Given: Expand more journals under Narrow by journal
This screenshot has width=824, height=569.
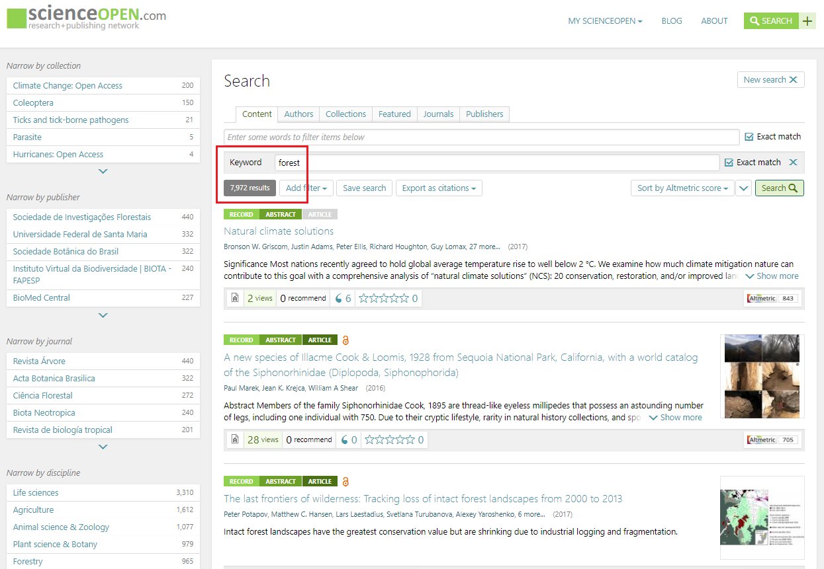Looking at the screenshot, I should [103, 447].
